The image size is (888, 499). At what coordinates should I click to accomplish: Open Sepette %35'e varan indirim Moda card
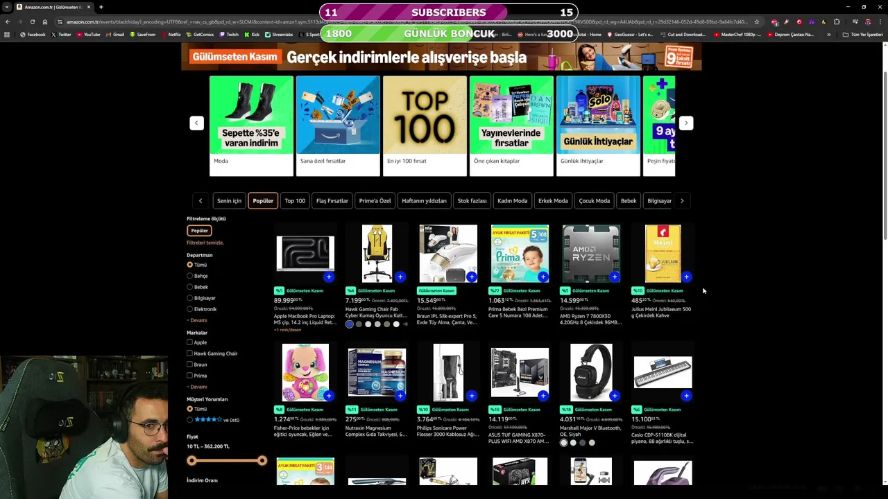251,125
